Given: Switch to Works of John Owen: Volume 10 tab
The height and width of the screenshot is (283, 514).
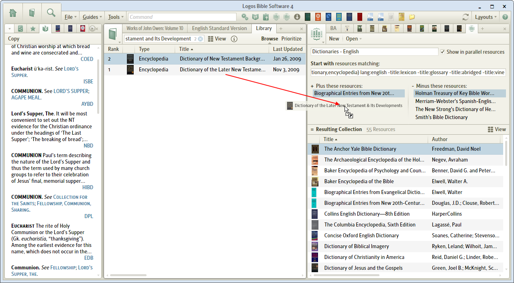Looking at the screenshot, I should tap(155, 28).
